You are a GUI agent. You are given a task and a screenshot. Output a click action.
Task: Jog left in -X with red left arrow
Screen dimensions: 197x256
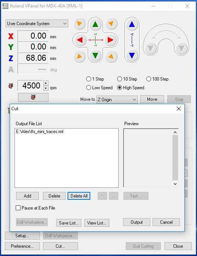click(80, 40)
